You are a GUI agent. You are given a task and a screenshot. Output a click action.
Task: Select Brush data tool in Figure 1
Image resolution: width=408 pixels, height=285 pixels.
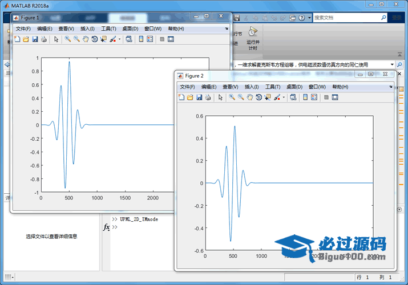pyautogui.click(x=113, y=39)
